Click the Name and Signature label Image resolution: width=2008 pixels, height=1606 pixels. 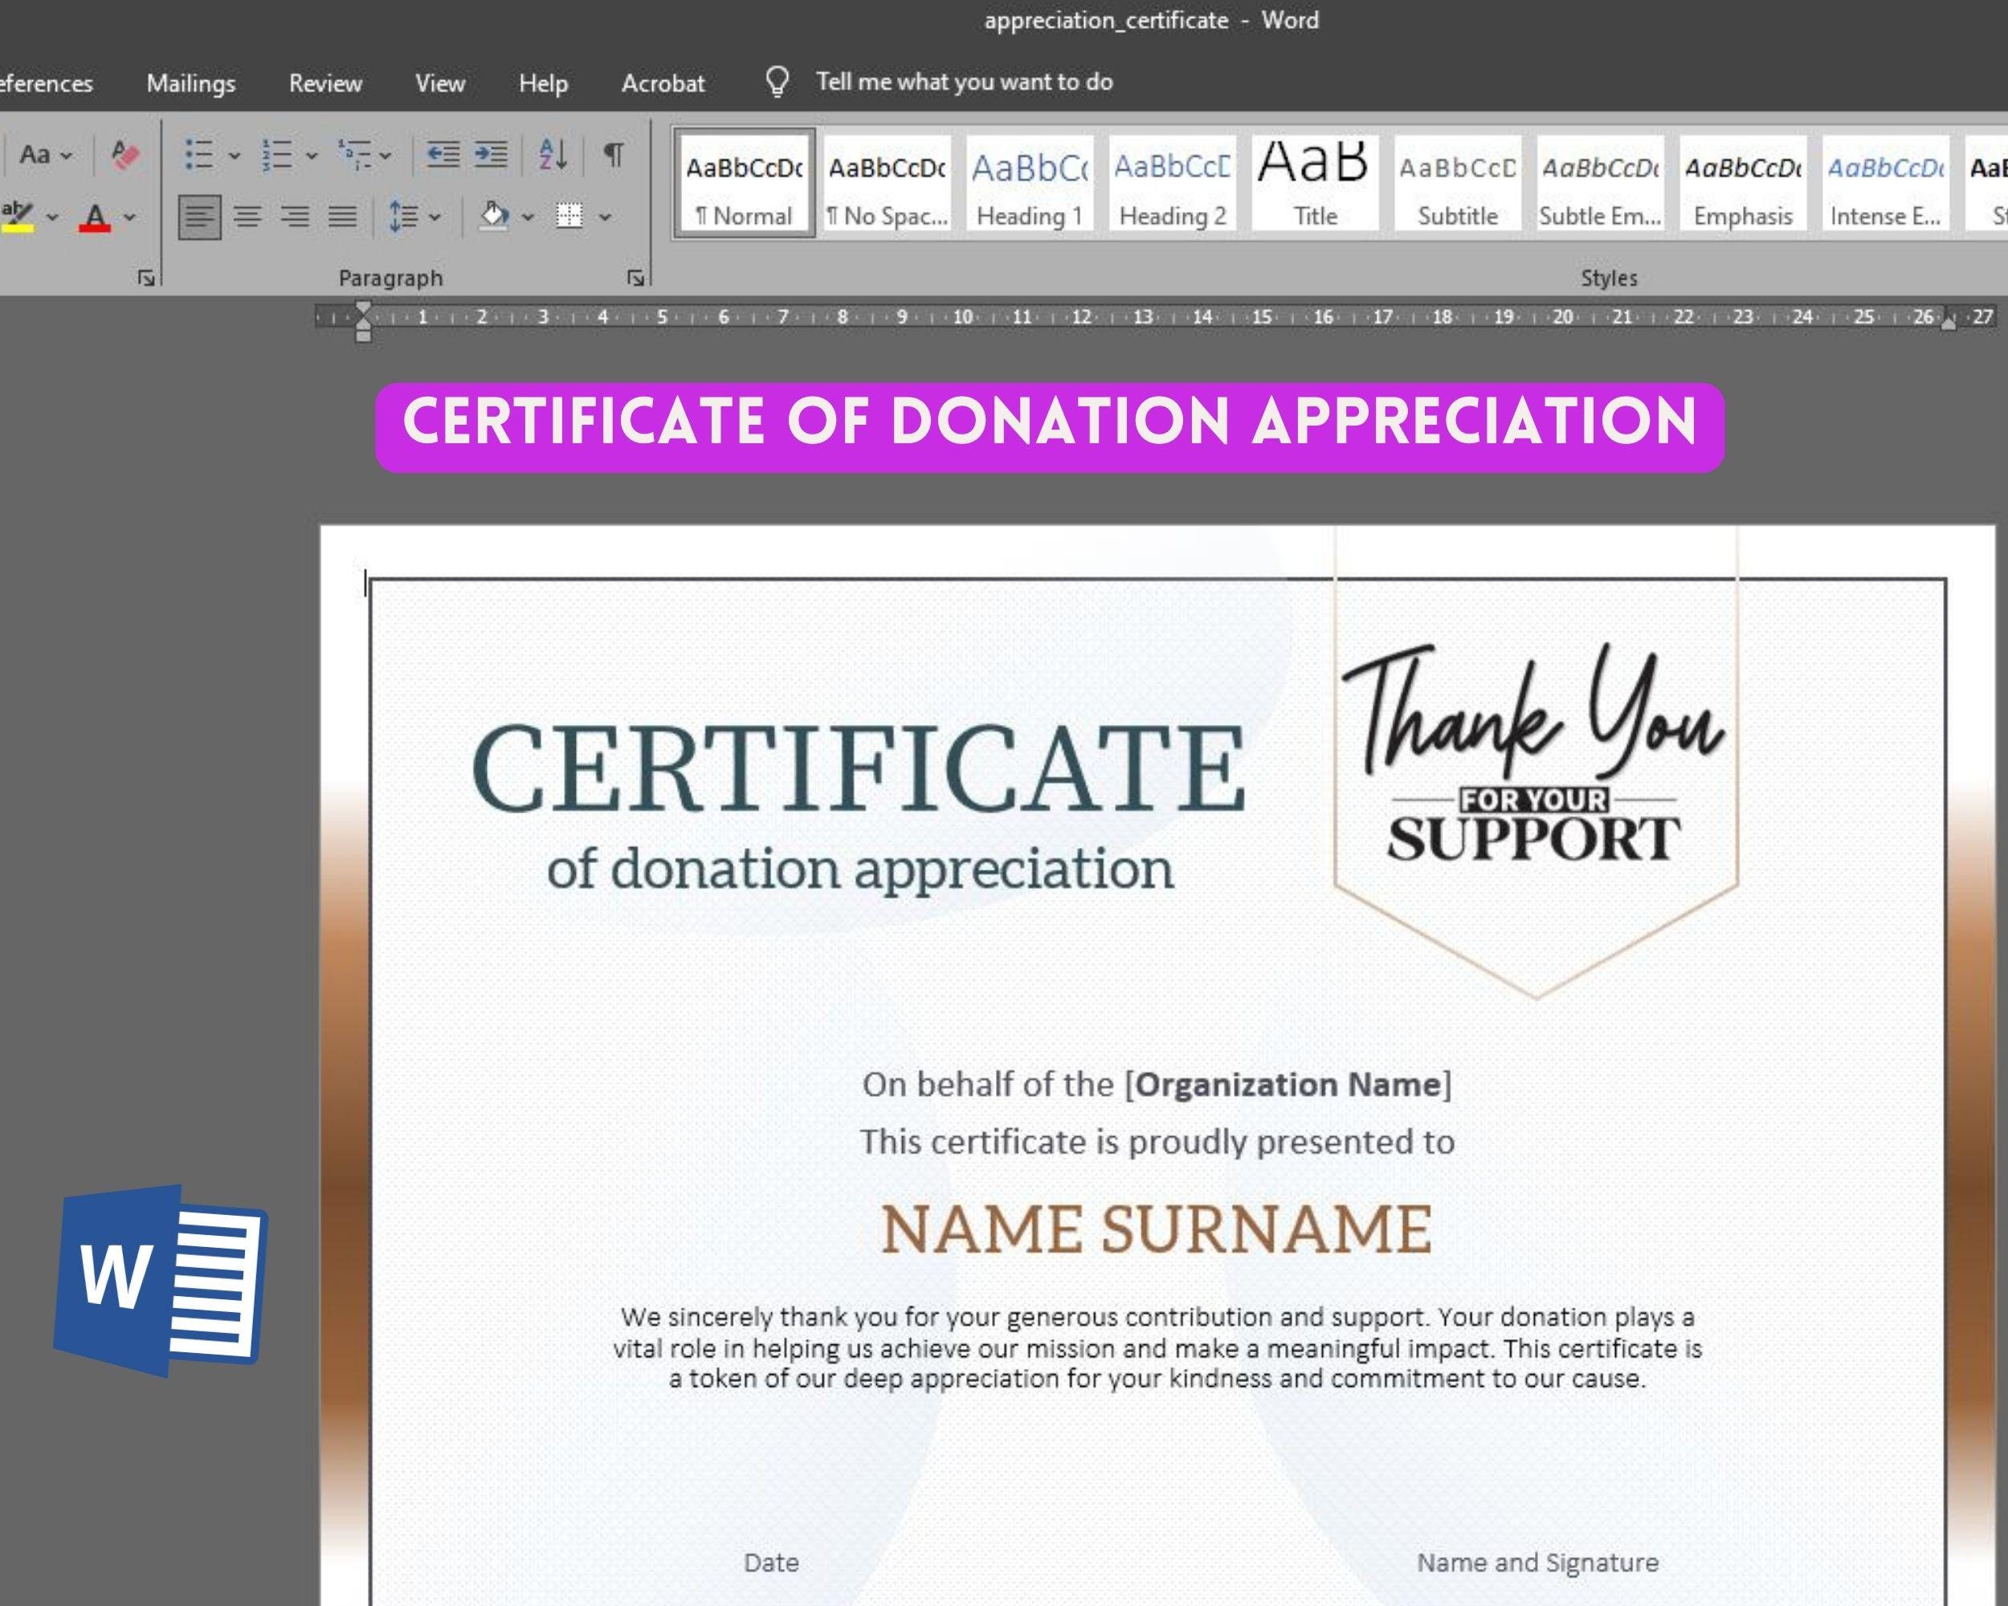point(1537,1563)
